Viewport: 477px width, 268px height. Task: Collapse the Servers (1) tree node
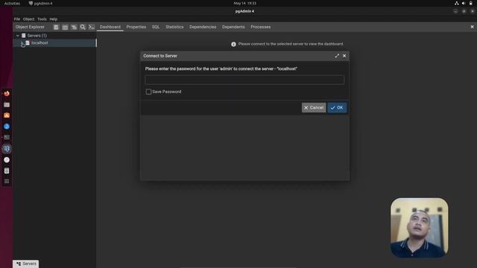18,36
